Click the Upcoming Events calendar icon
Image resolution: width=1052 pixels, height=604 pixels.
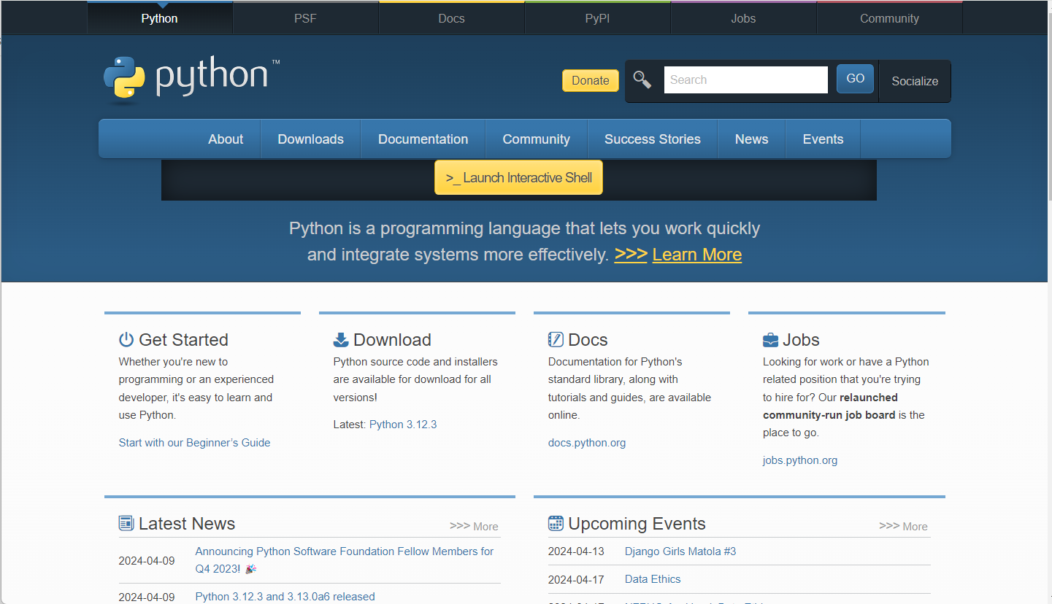pos(556,522)
